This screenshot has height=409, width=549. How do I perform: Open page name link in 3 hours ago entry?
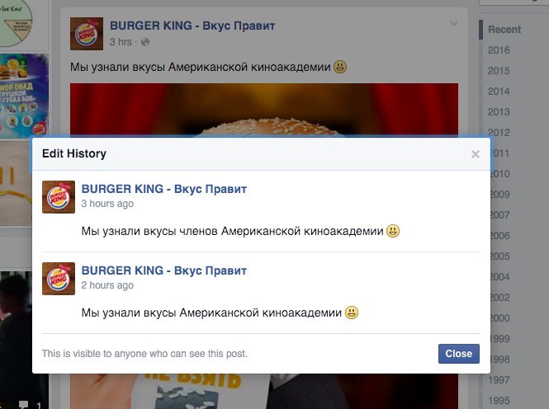tap(163, 189)
